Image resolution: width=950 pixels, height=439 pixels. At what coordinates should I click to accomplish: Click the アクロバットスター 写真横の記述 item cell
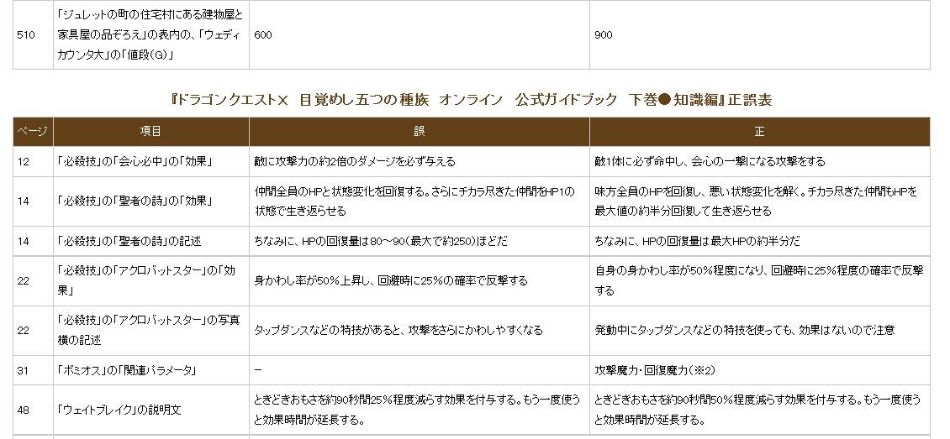(x=150, y=331)
